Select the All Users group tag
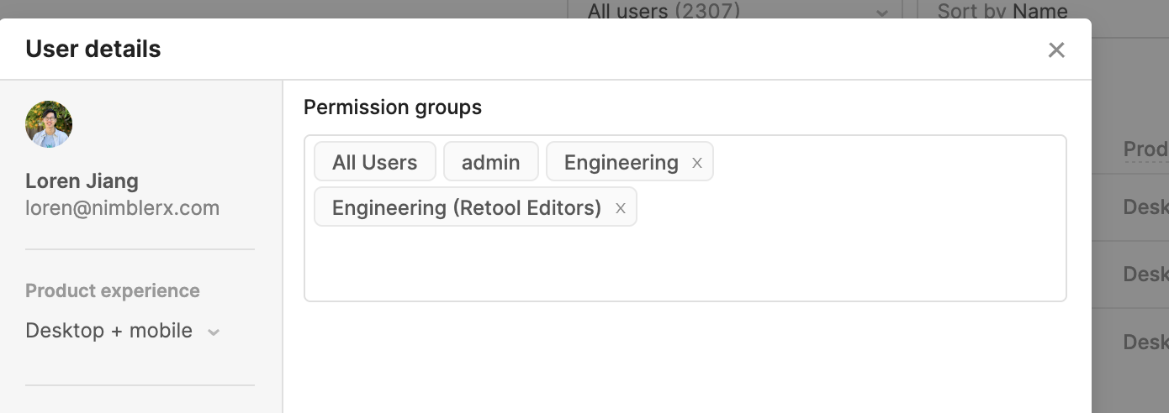The width and height of the screenshot is (1169, 413). 374,162
